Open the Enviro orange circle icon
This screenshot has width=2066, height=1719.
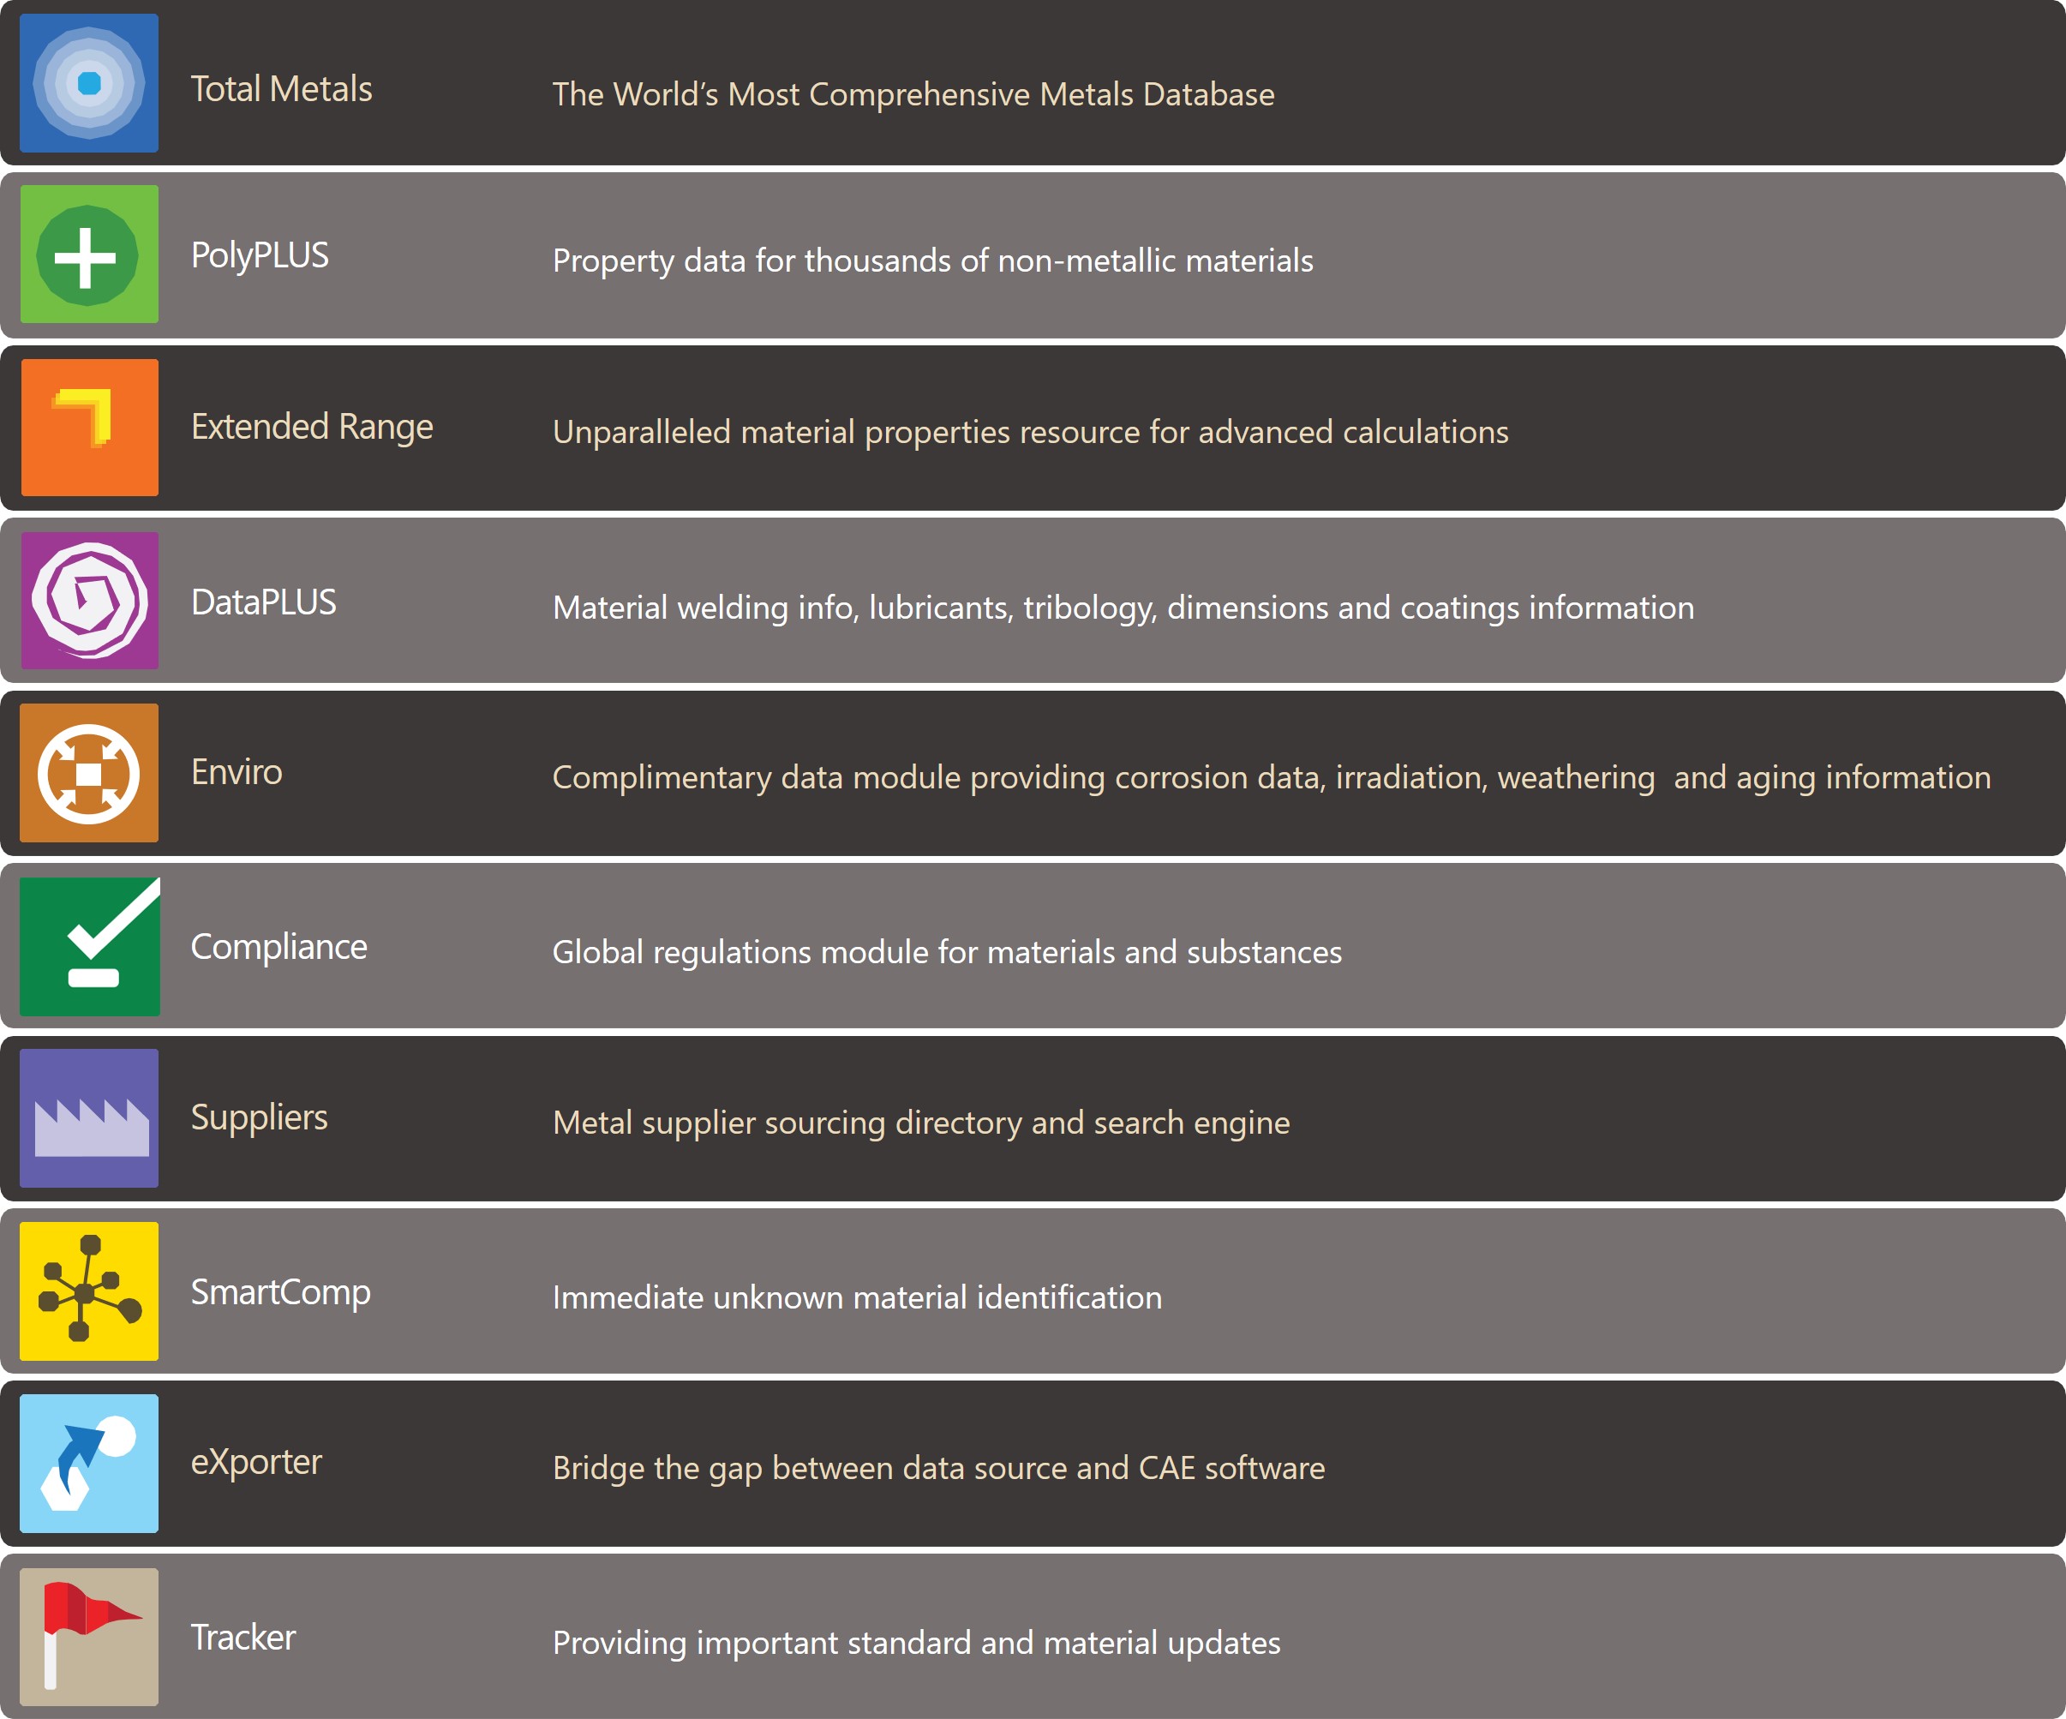click(88, 774)
